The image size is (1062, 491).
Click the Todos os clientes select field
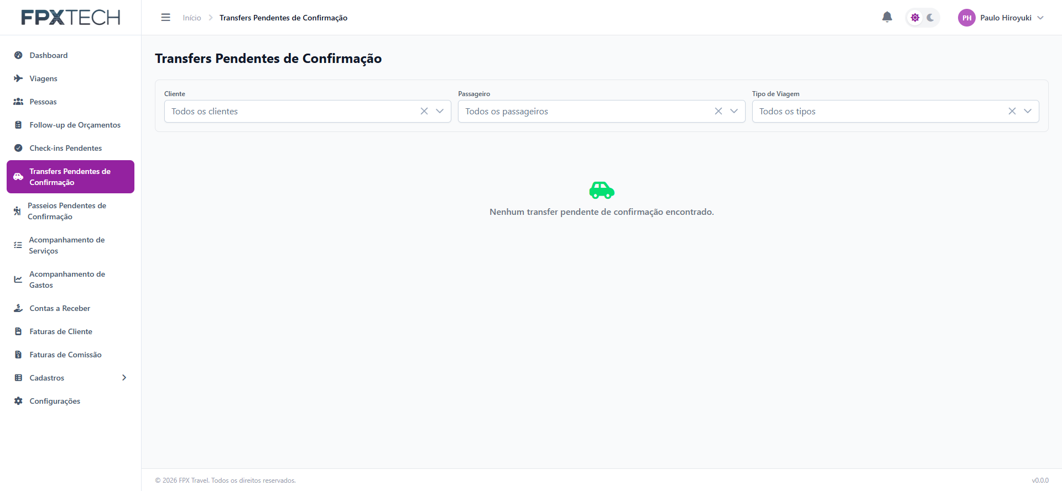point(308,111)
